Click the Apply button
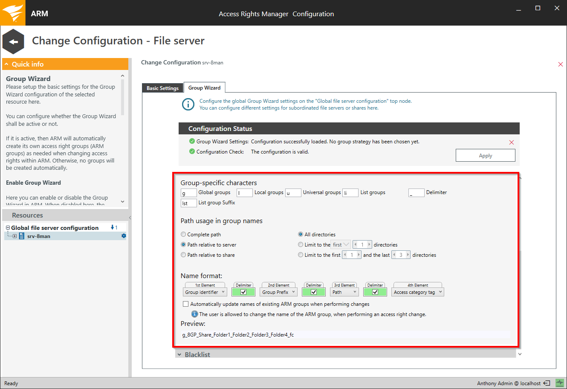The image size is (567, 389). tap(485, 156)
